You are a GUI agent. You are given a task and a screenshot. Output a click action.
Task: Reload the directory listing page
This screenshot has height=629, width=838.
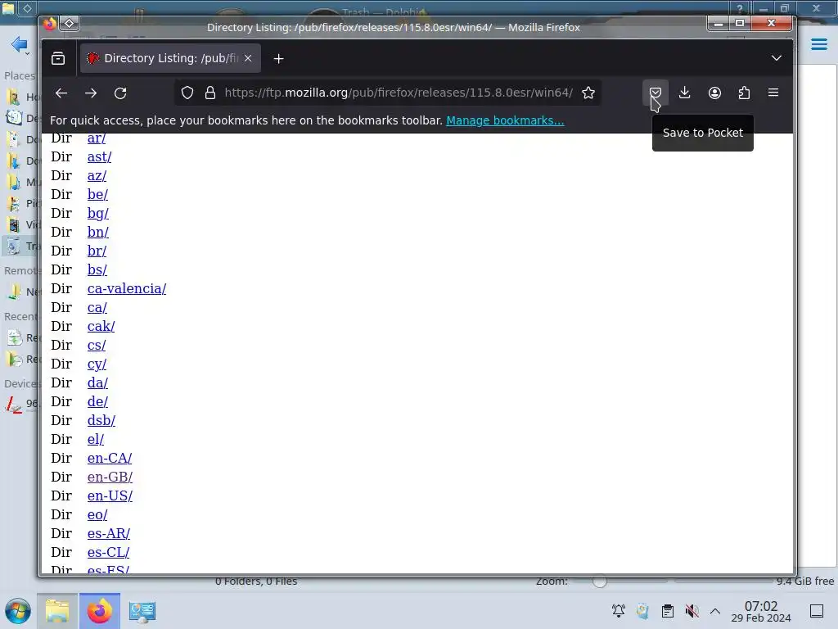[x=120, y=93]
